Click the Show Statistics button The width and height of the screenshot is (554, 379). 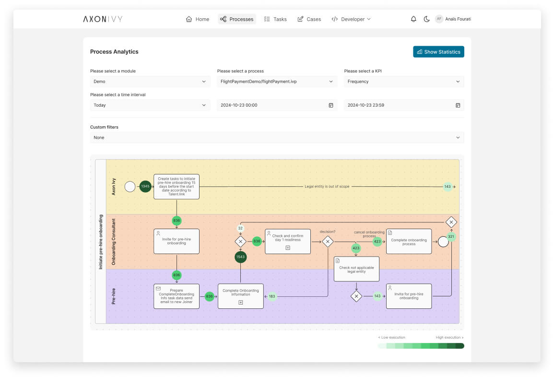tap(438, 51)
